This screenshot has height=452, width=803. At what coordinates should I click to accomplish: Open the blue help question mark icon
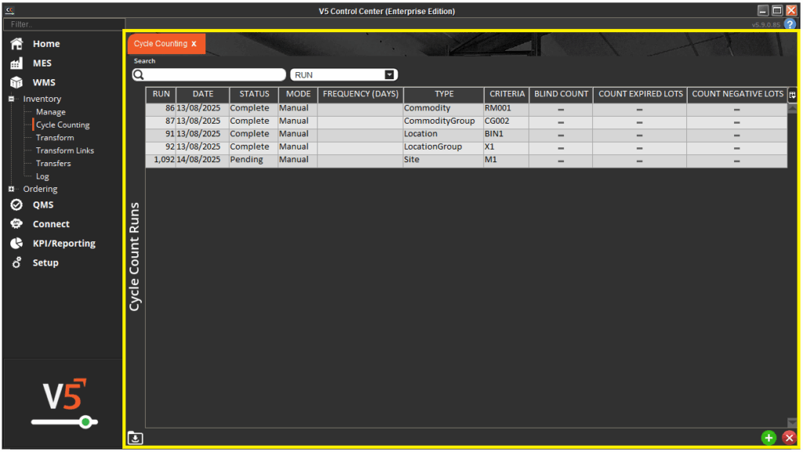pos(790,24)
